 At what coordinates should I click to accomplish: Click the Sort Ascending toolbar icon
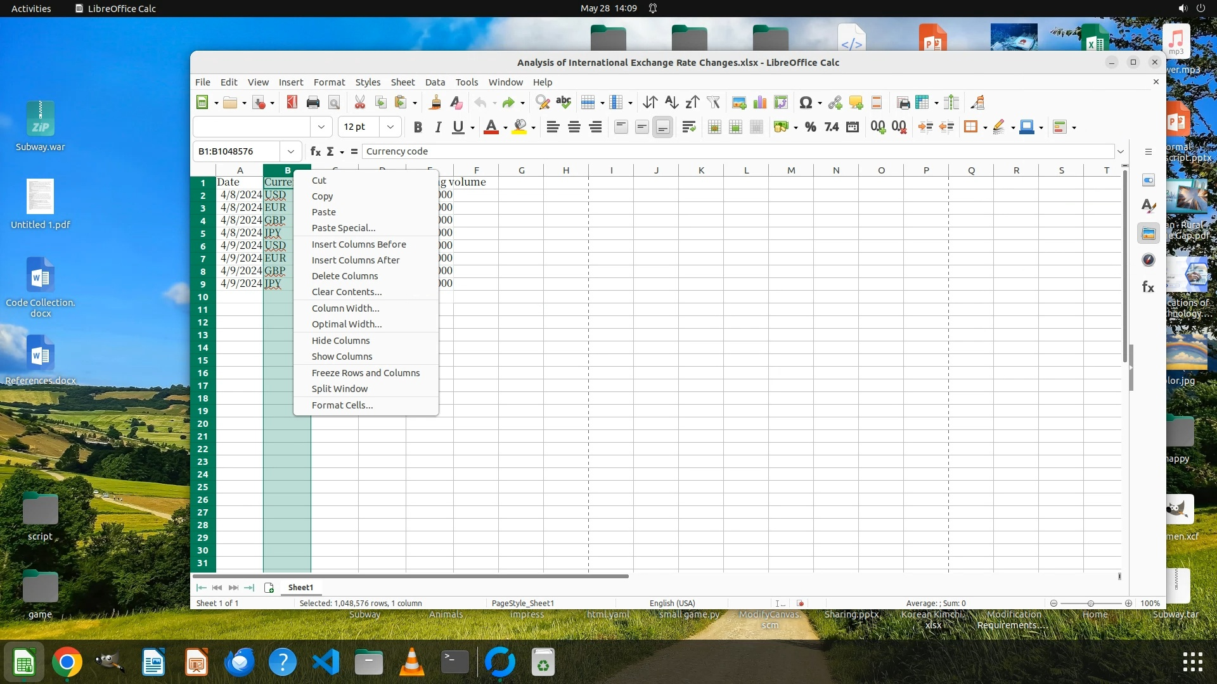click(671, 103)
